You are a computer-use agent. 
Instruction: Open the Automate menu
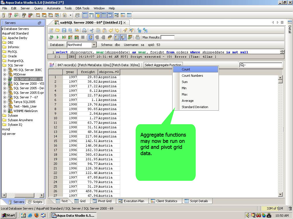coord(54,8)
